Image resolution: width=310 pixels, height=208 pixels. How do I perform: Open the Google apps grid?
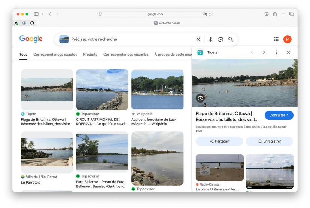(276, 39)
